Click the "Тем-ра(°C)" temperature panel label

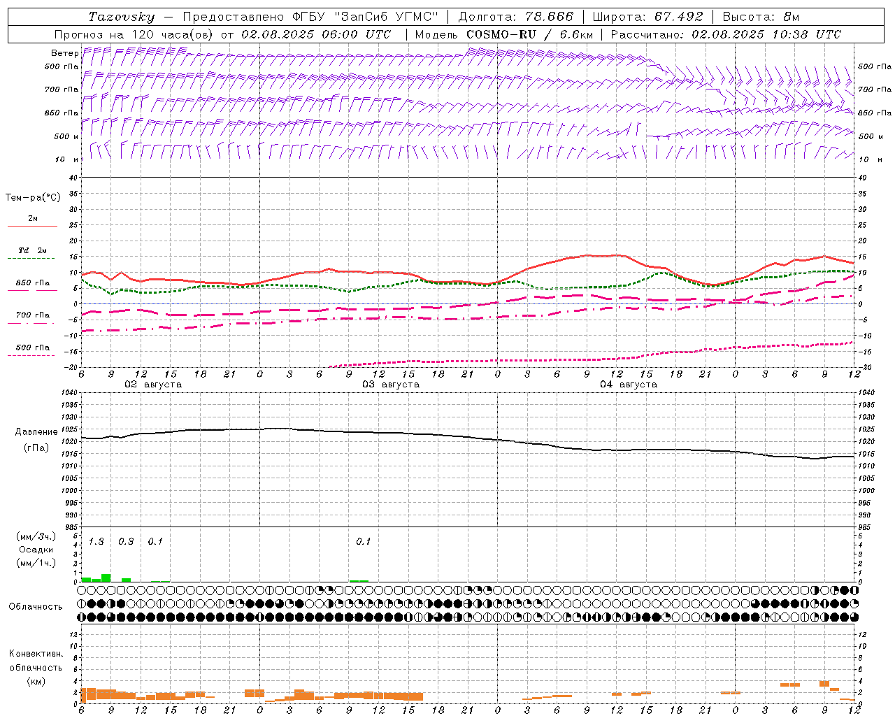[33, 197]
